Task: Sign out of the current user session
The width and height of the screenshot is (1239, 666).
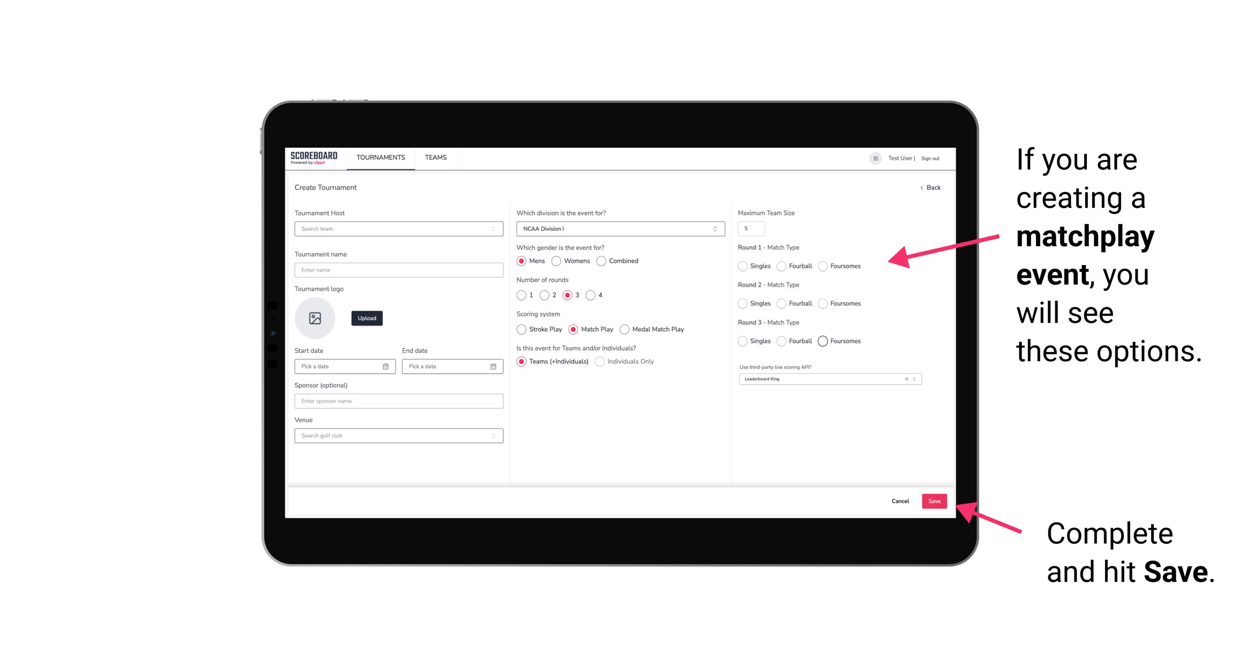Action: click(x=930, y=158)
